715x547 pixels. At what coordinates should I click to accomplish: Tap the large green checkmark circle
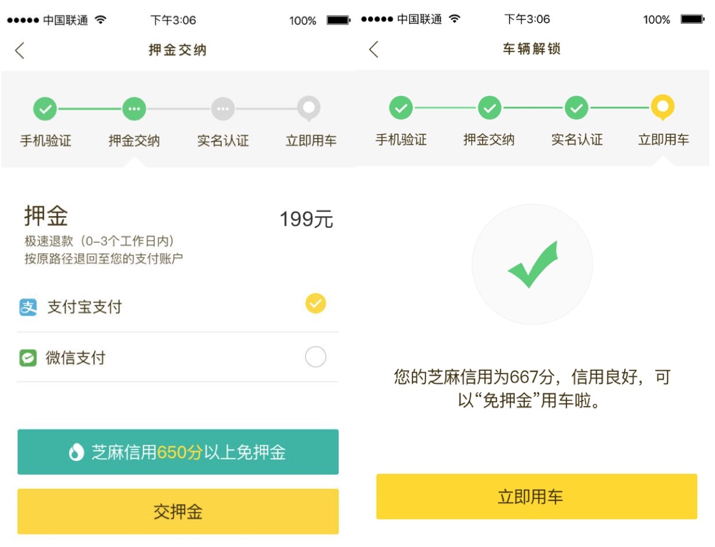click(x=532, y=264)
